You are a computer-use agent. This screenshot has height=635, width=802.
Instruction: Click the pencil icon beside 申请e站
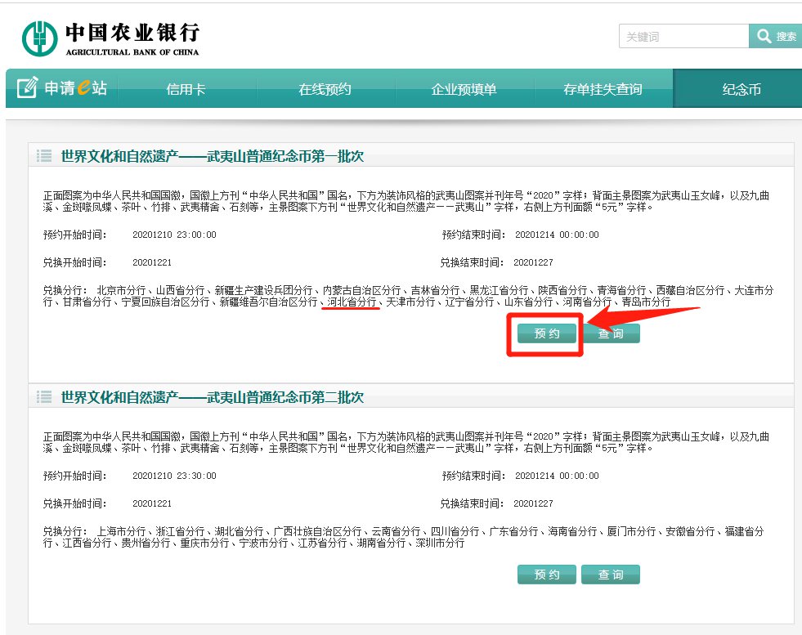(x=28, y=88)
